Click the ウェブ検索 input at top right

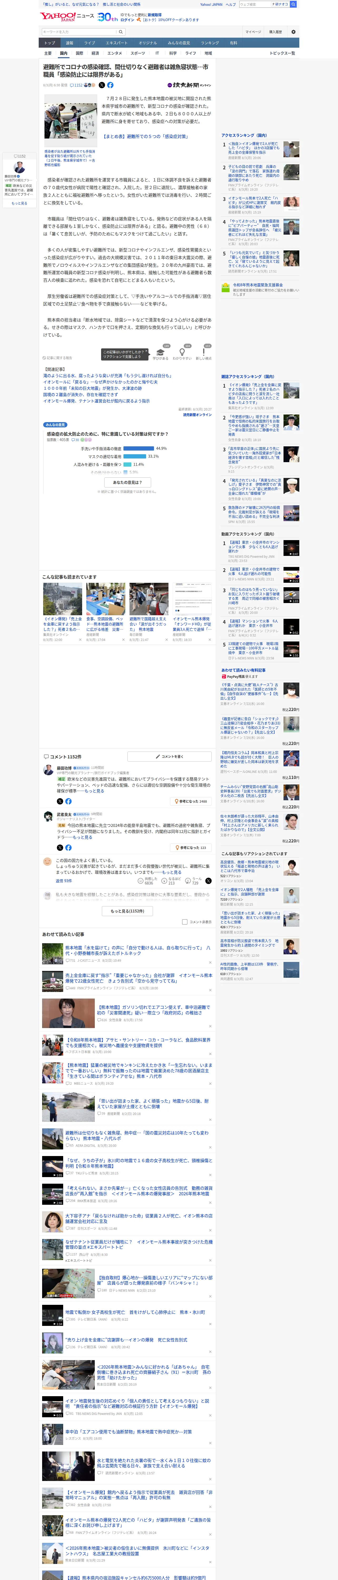[x=255, y=4]
